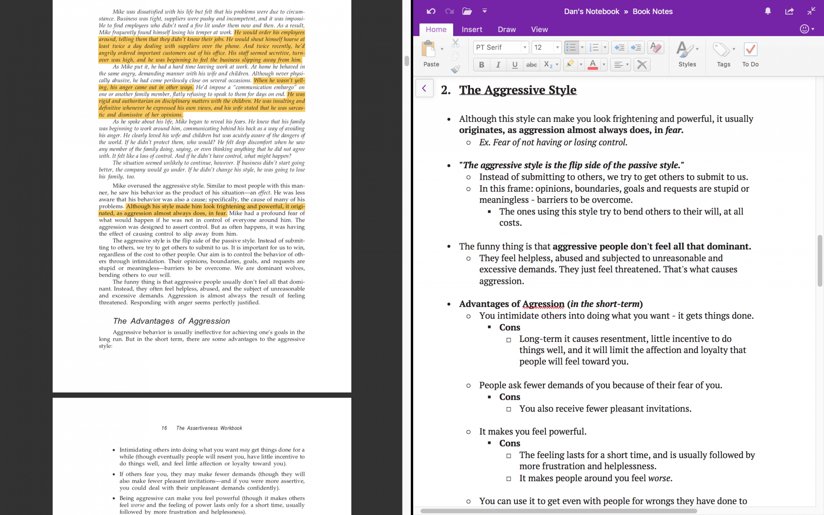
Task: Toggle the bulleted list button
Action: click(571, 47)
